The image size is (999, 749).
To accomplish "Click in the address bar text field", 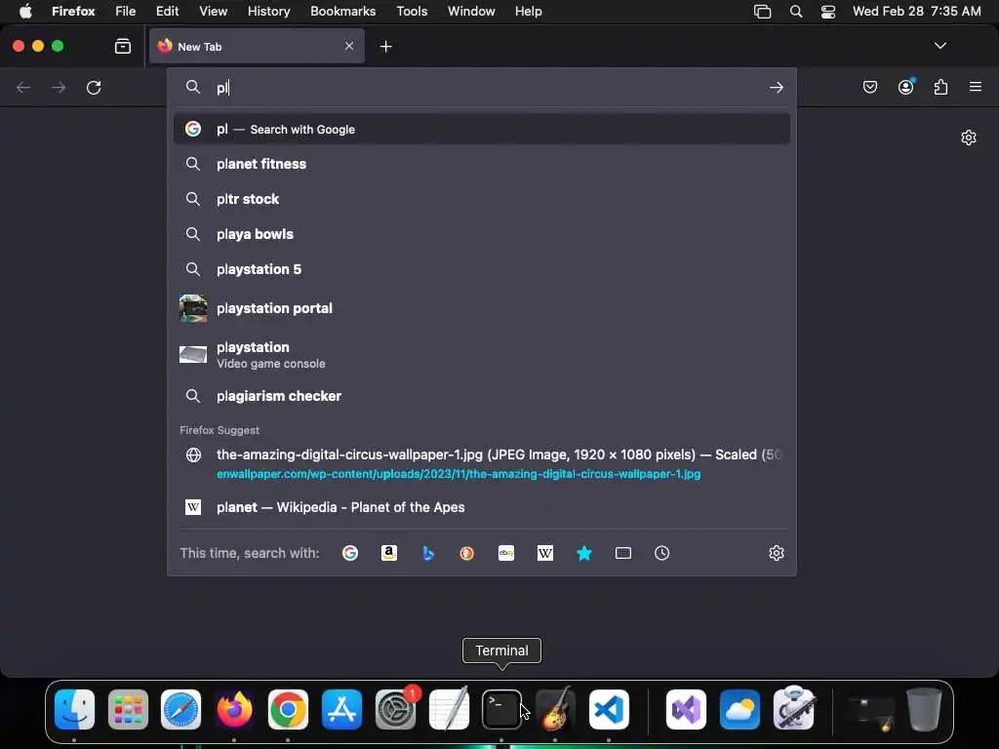I will click(x=484, y=87).
